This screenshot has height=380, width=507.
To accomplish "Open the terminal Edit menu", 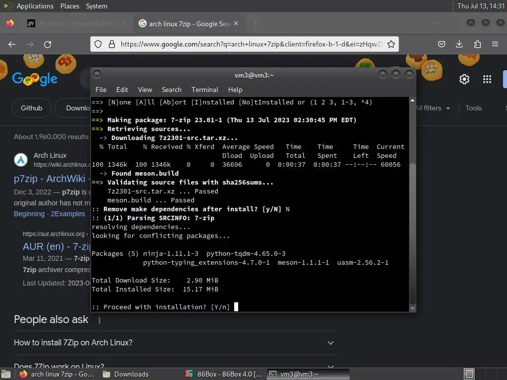I will (x=122, y=90).
